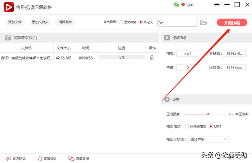
Task: Open 微信客服 link
Action: (x=82, y=159)
